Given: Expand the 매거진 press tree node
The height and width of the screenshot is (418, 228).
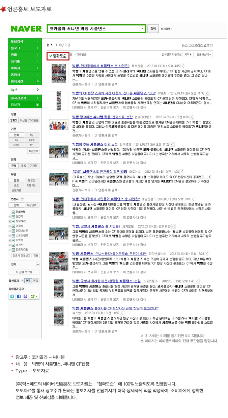Looking at the screenshot, I should coord(10,245).
